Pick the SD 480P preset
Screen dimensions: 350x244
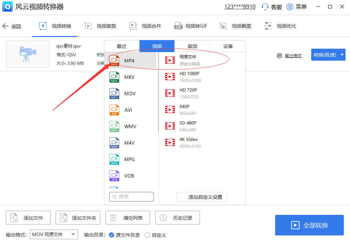pyautogui.click(x=202, y=126)
